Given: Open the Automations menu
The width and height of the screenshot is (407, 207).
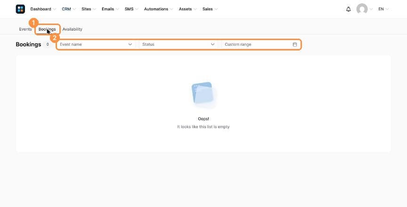Looking at the screenshot, I should [x=158, y=9].
